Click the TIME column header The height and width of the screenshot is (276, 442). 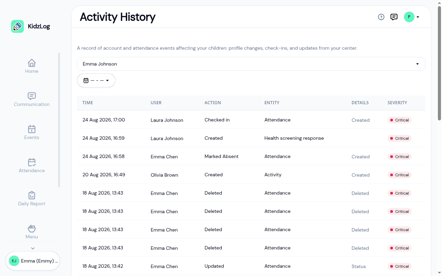click(88, 103)
